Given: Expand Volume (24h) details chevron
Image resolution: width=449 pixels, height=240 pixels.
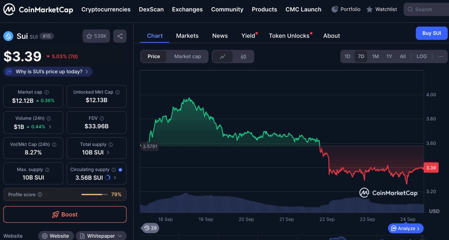Looking at the screenshot, I should (x=50, y=127).
